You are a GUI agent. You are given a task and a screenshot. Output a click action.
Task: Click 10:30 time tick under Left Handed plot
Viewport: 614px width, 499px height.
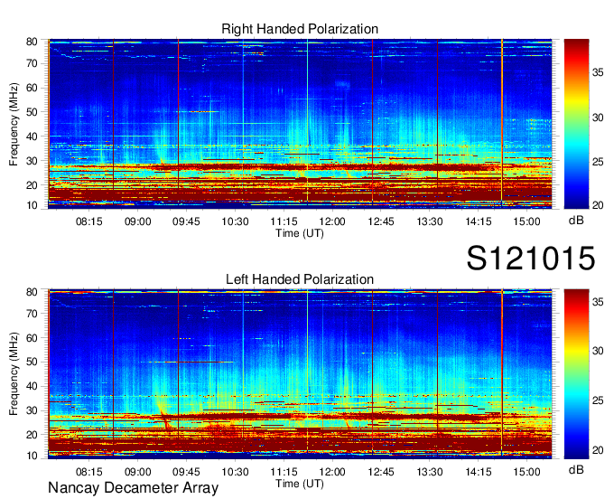[x=235, y=472]
